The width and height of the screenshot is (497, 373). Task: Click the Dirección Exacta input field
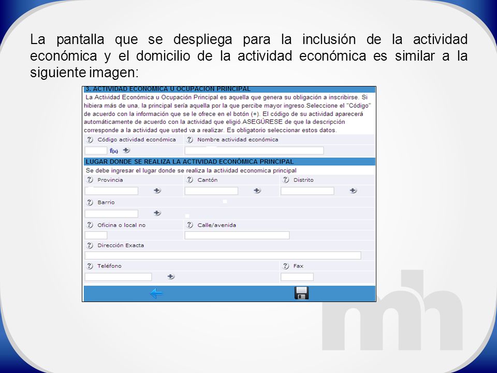223,255
